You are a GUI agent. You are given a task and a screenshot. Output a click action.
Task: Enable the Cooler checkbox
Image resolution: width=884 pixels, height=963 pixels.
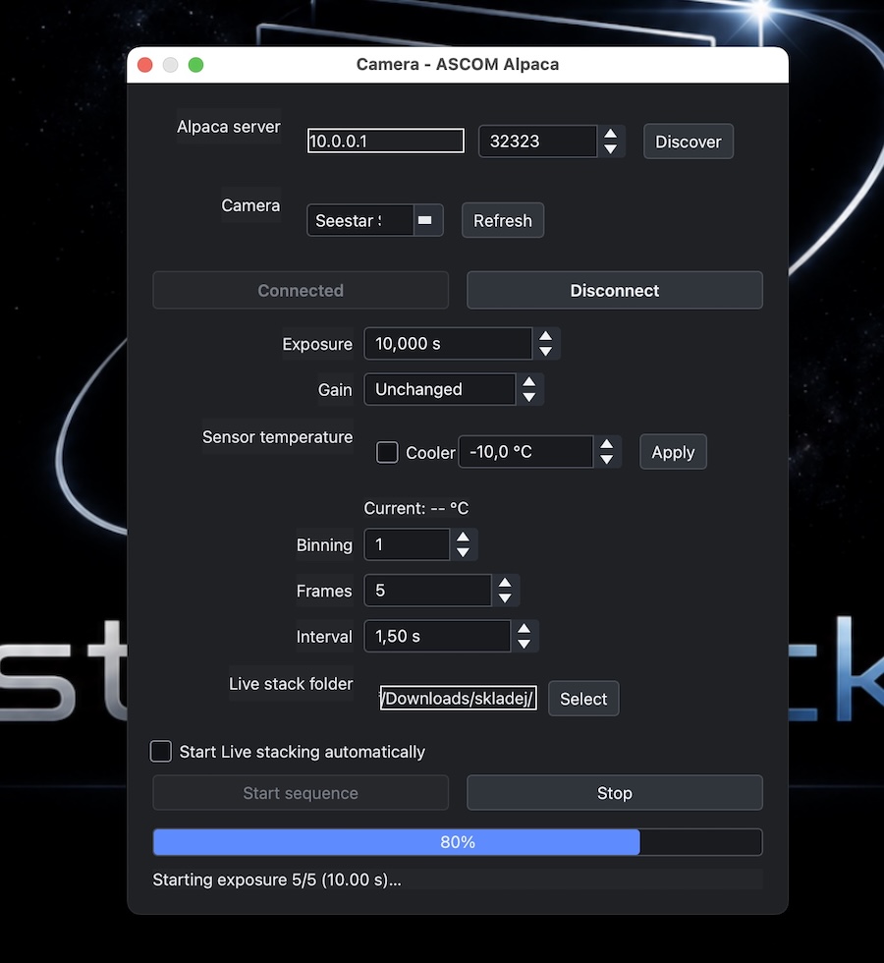click(x=387, y=453)
